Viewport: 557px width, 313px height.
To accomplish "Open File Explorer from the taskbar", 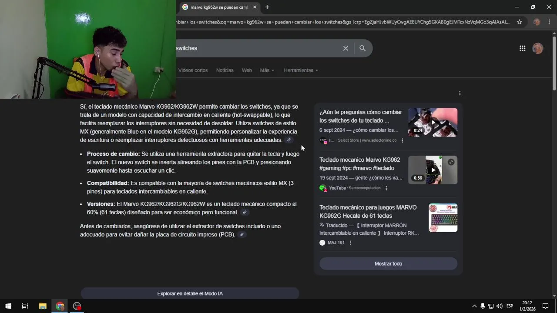I will click(x=43, y=306).
